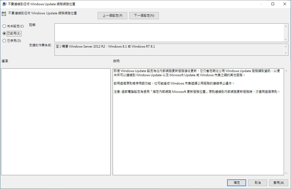Viewport: 291px width, 189px height.
Task: Click supported OS box scroll down arrow
Action: pyautogui.click(x=286, y=53)
